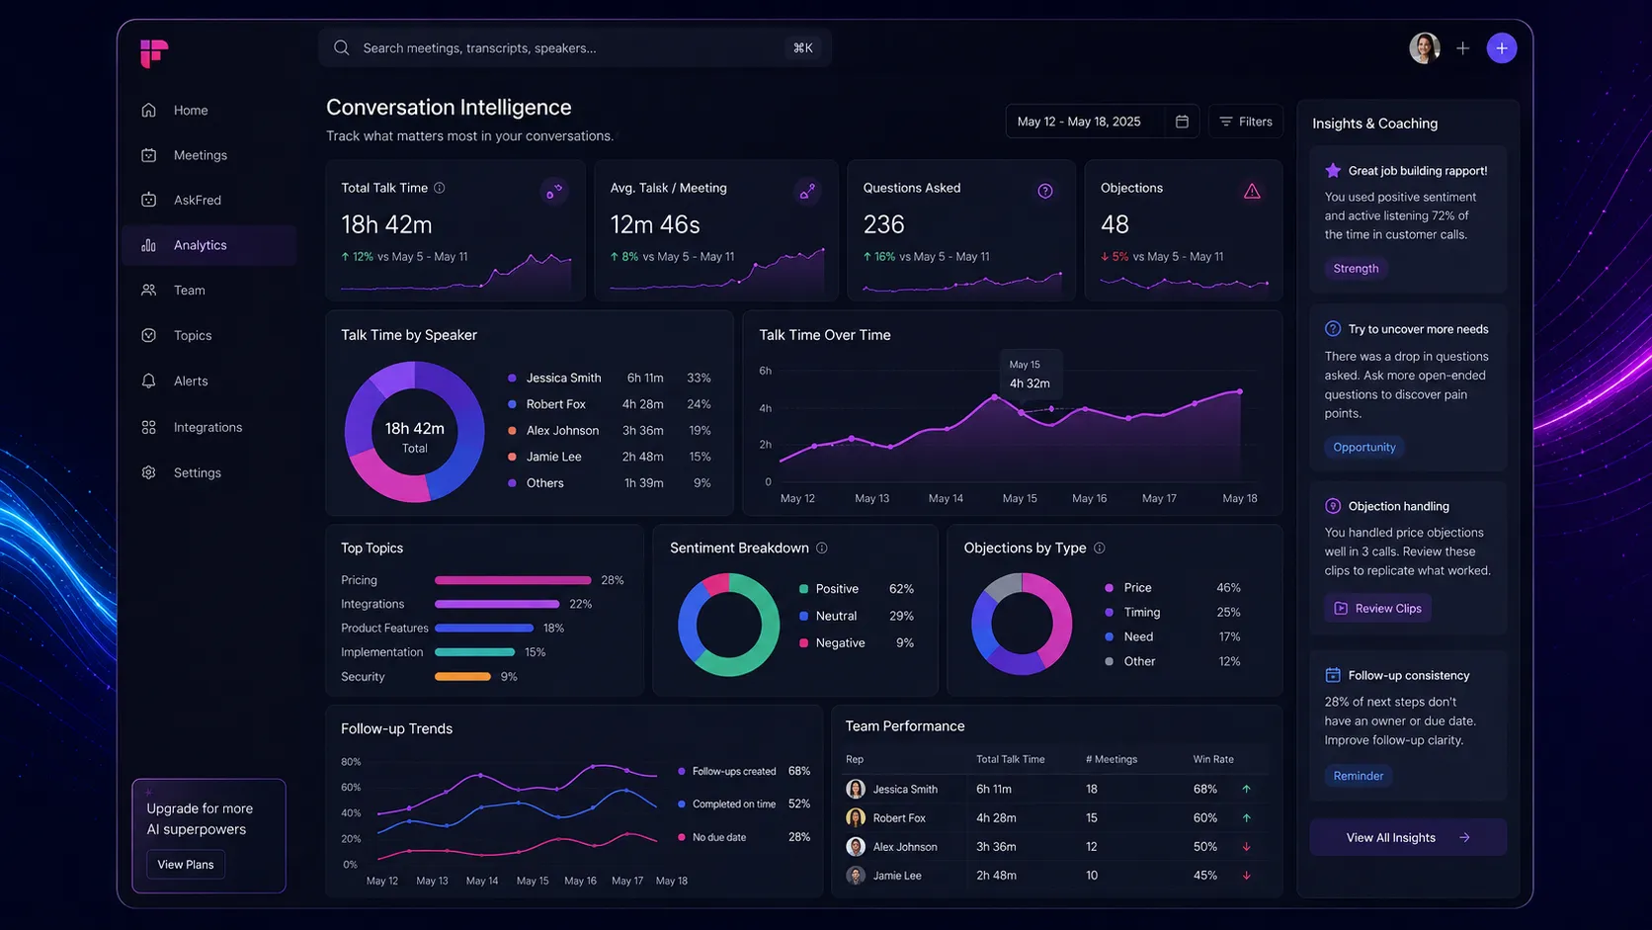Click Total Talk Time info icon
Image resolution: width=1652 pixels, height=930 pixels.
pos(440,188)
